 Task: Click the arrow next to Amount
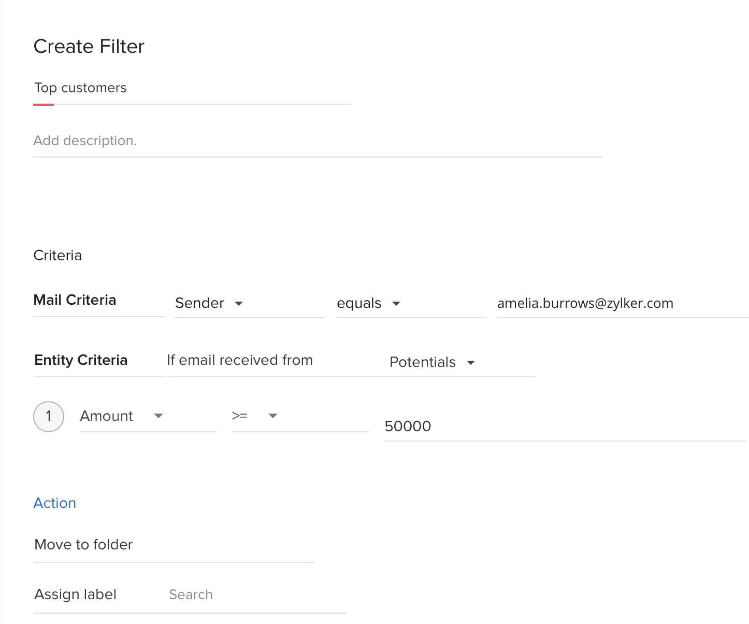pyautogui.click(x=159, y=416)
